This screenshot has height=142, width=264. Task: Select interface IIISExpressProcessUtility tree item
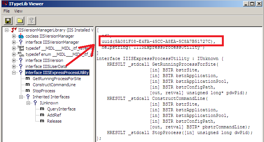click(x=57, y=73)
